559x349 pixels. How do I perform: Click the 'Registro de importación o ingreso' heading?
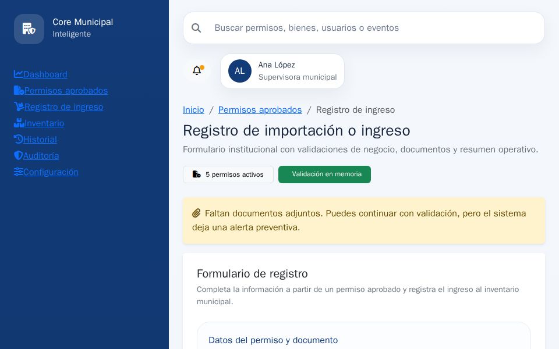(x=296, y=131)
